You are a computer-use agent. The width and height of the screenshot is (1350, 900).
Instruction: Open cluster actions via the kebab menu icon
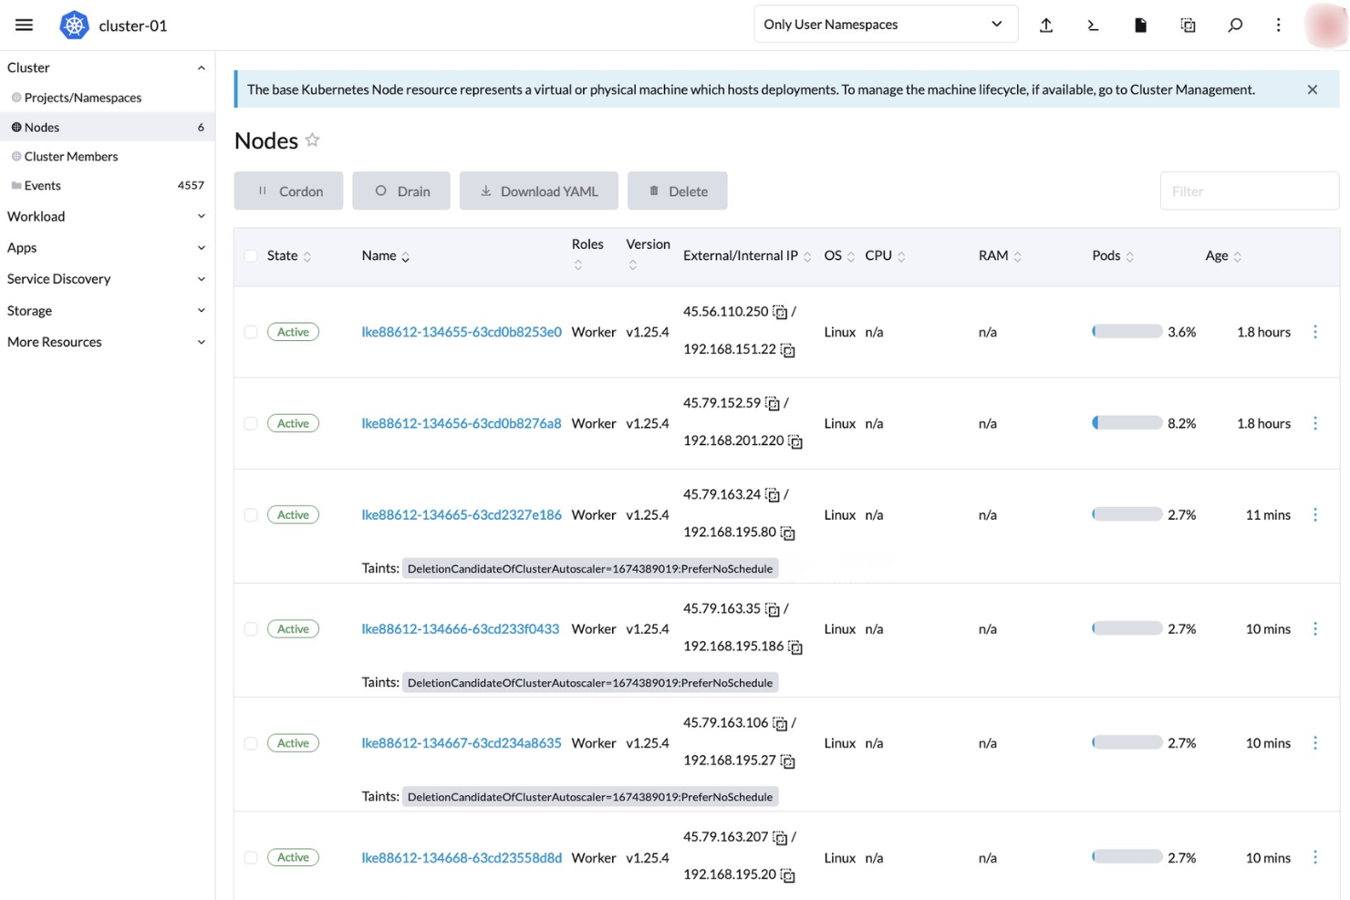click(1278, 25)
